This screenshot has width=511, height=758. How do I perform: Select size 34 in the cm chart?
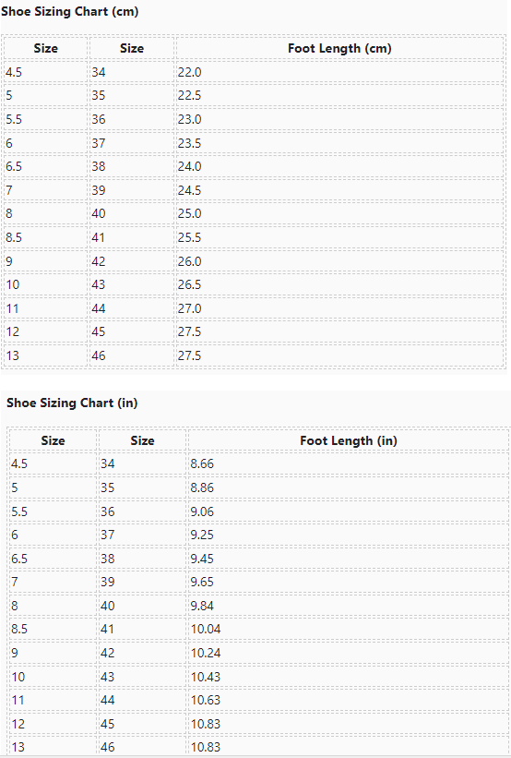[131, 72]
